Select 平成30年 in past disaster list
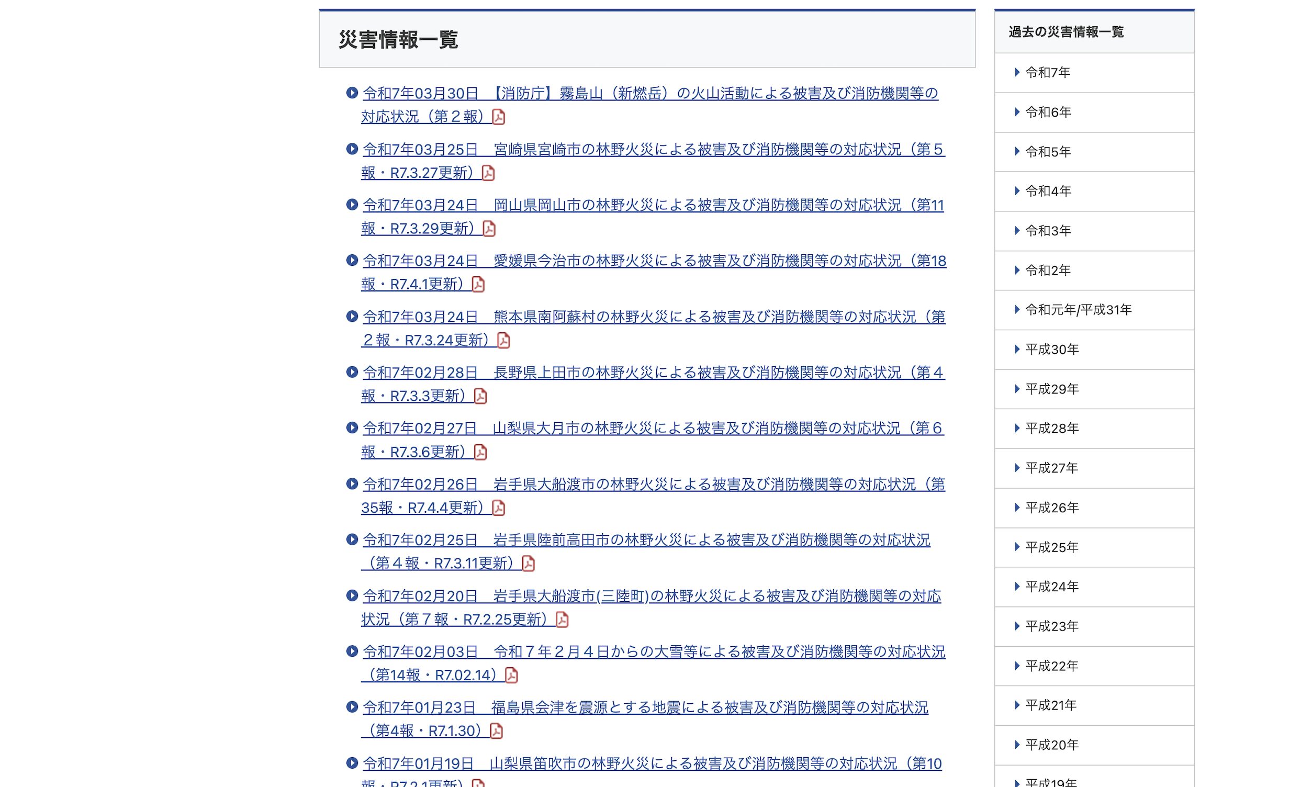The image size is (1301, 787). [x=1094, y=350]
